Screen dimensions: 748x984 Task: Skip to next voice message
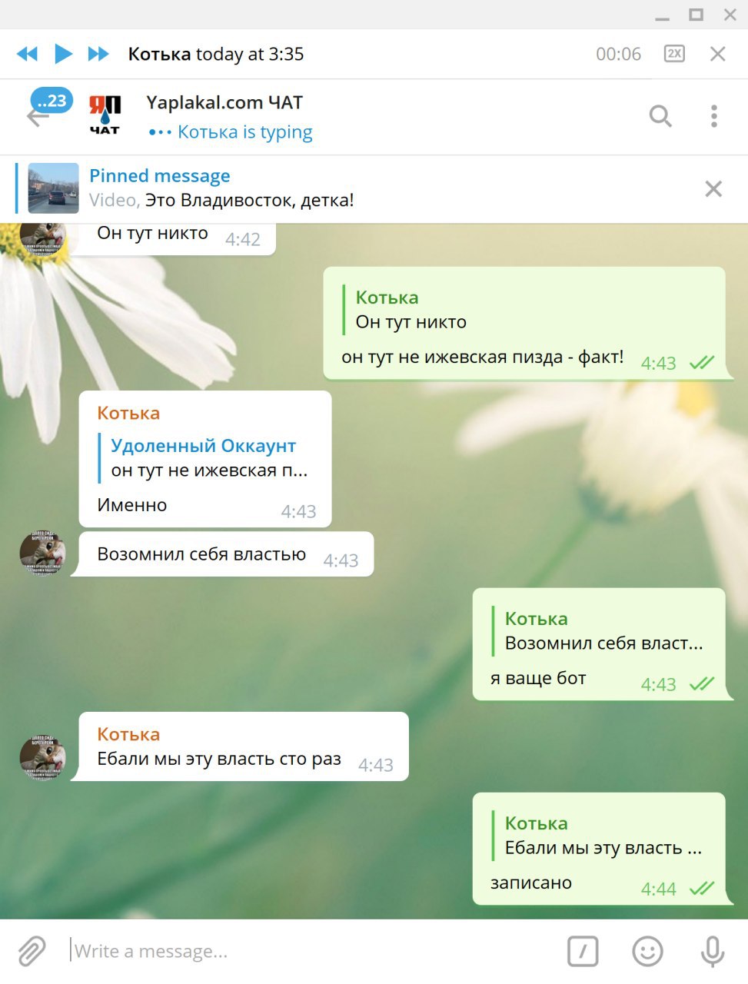[98, 54]
